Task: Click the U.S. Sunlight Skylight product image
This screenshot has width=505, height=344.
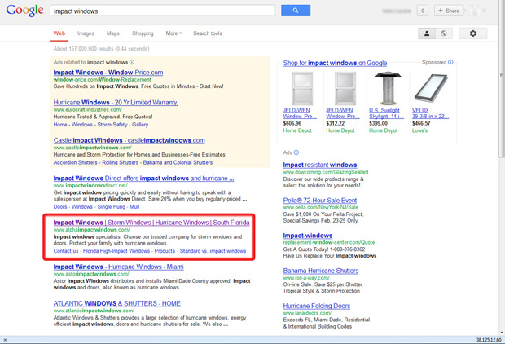Action: tap(386, 88)
